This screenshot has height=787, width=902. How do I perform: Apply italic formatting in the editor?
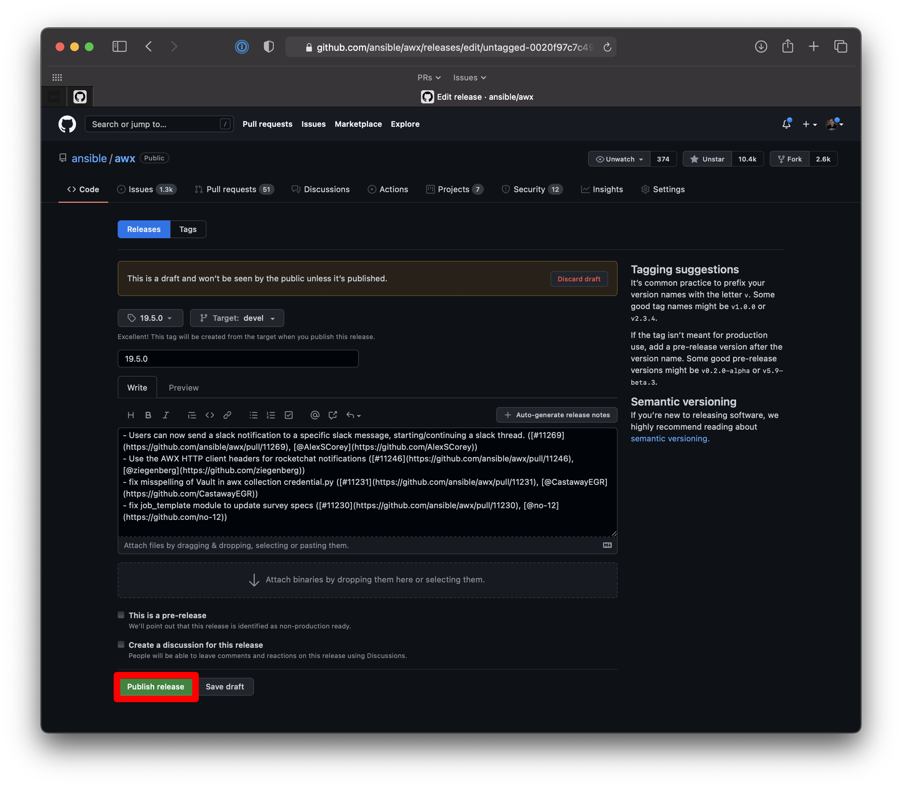click(166, 415)
